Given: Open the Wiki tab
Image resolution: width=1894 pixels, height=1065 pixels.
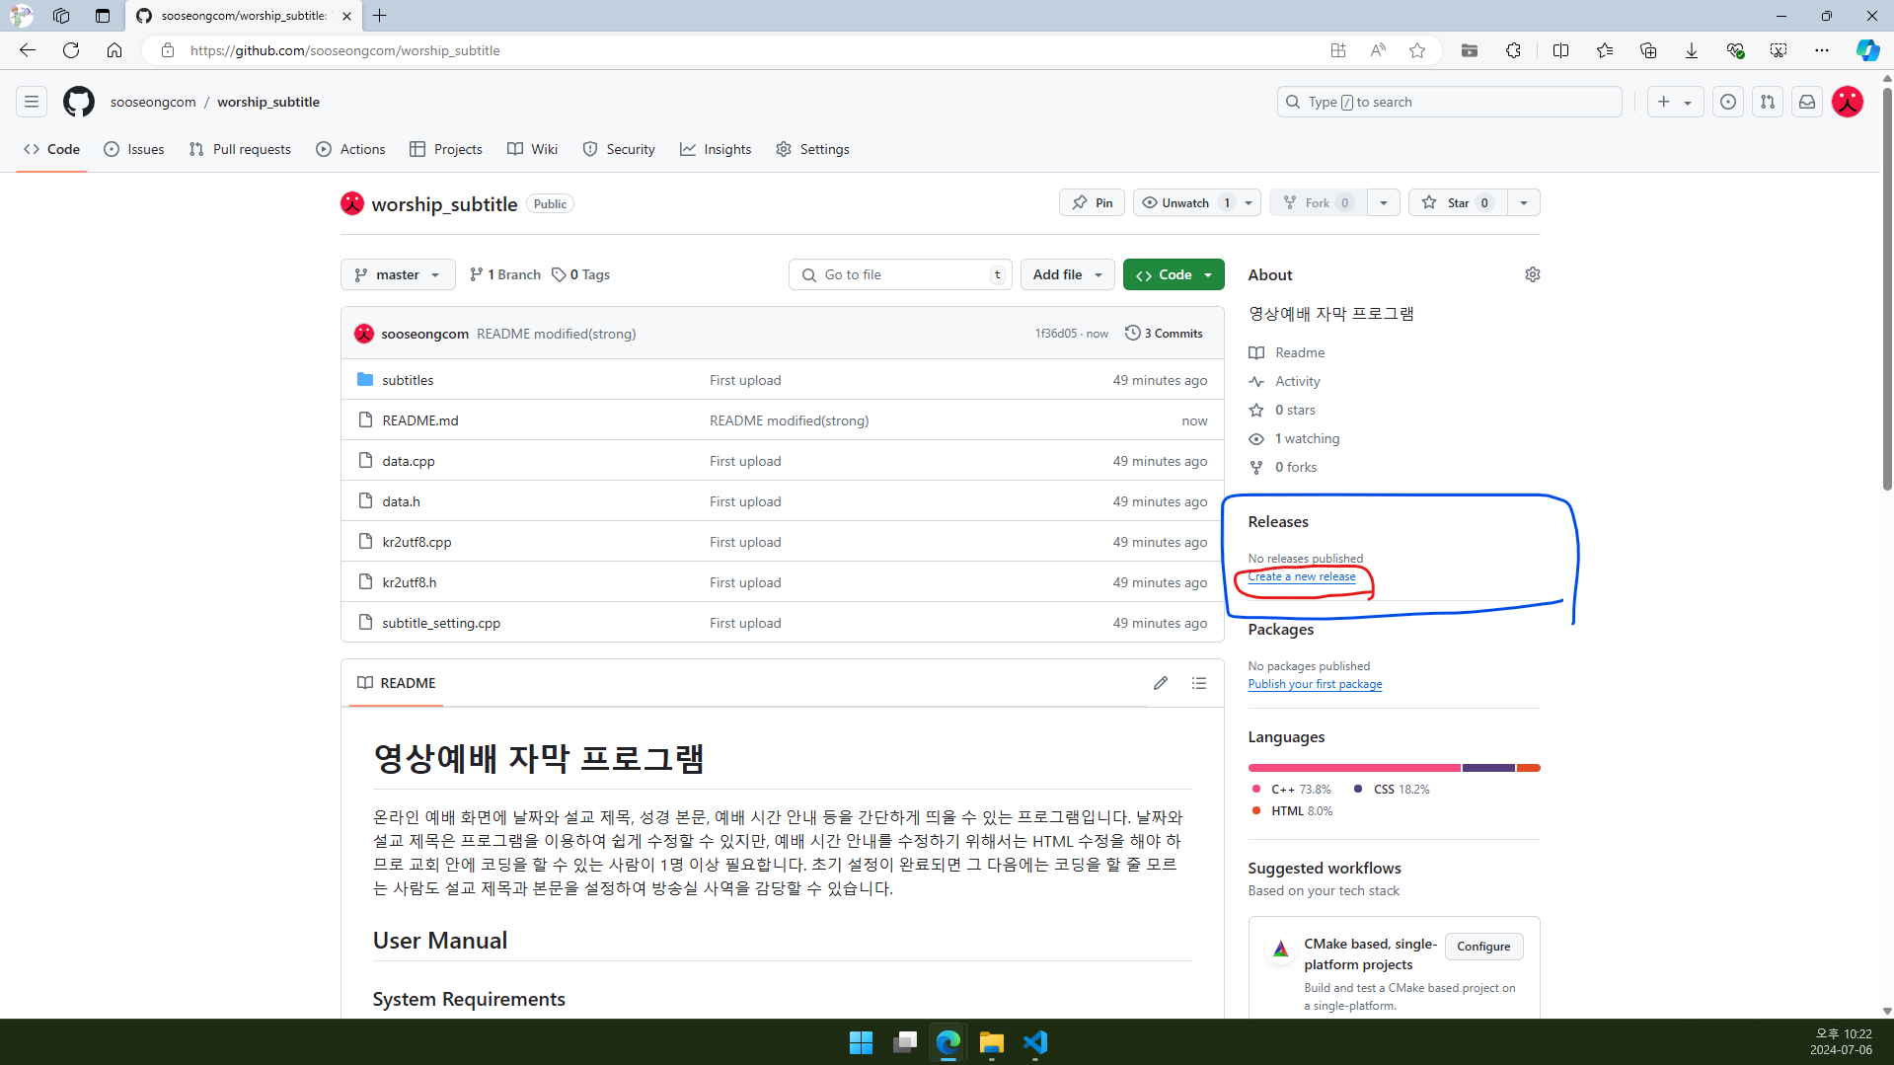Looking at the screenshot, I should (533, 149).
